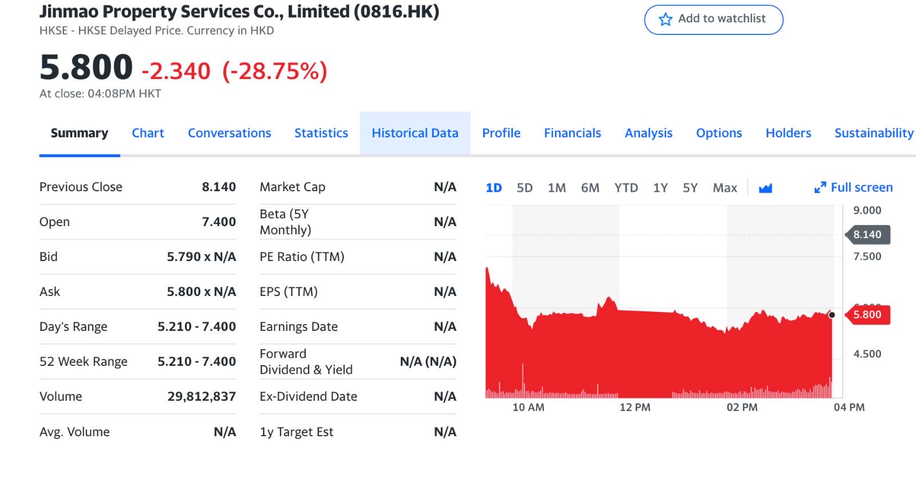The height and width of the screenshot is (478, 916).
Task: Switch to the Analysis tab
Action: (649, 133)
